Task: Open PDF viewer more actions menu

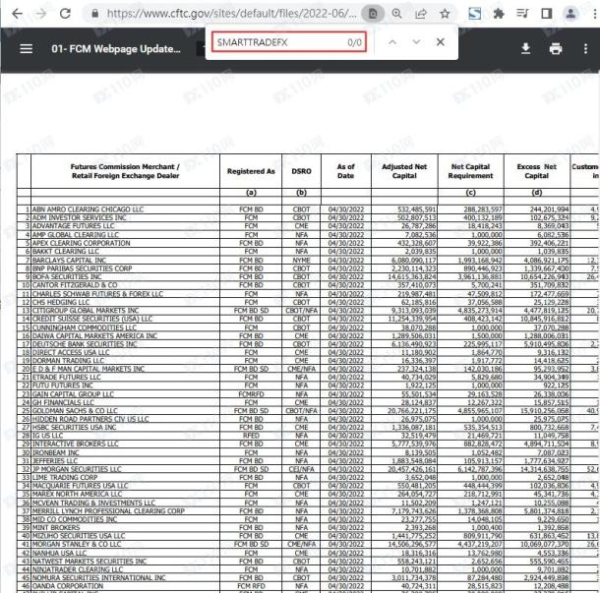Action: (585, 48)
